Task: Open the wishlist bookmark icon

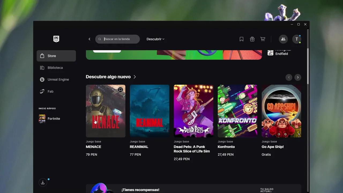Action: (x=241, y=39)
